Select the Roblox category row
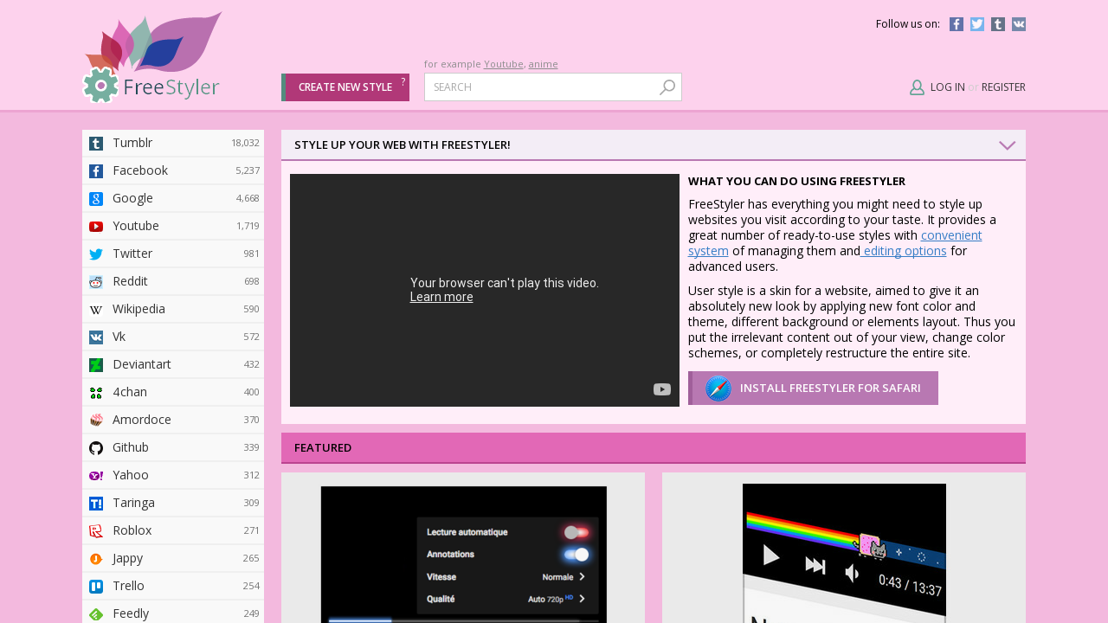The height and width of the screenshot is (623, 1108). (x=173, y=530)
